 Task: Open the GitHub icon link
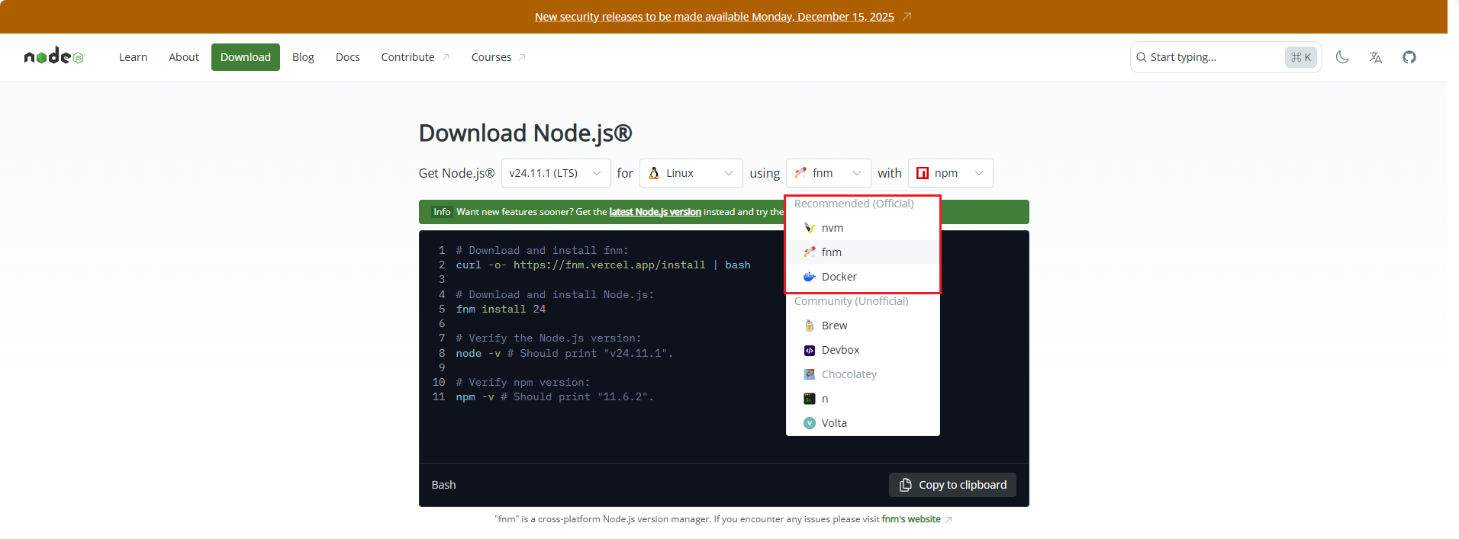pos(1409,57)
